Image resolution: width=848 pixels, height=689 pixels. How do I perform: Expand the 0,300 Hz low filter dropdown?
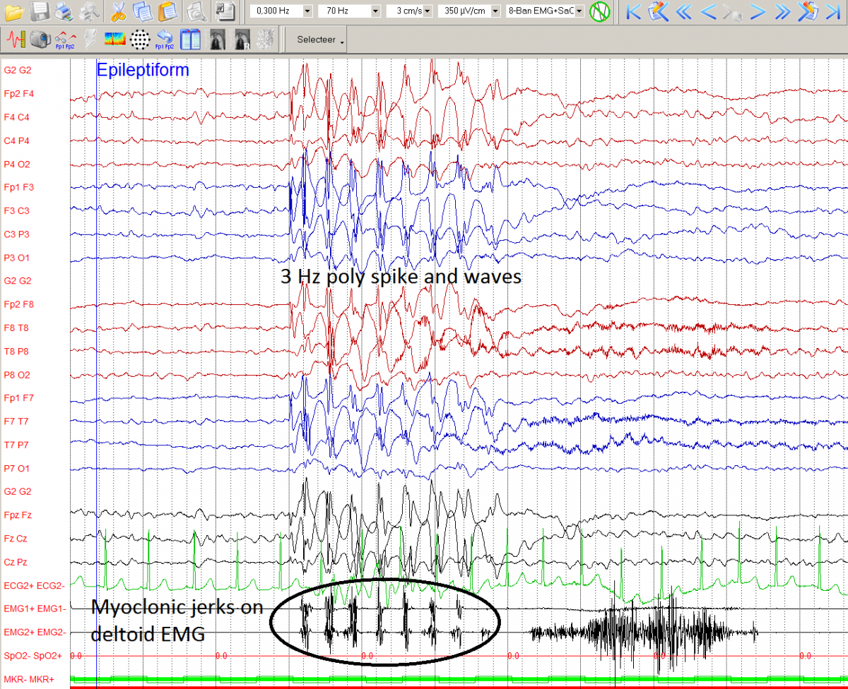coord(307,12)
